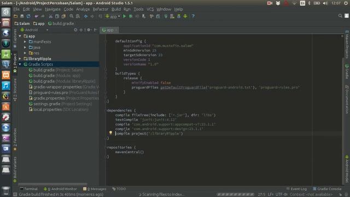Open the Navigate menu
This screenshot has width=350, height=197.
(52, 9)
